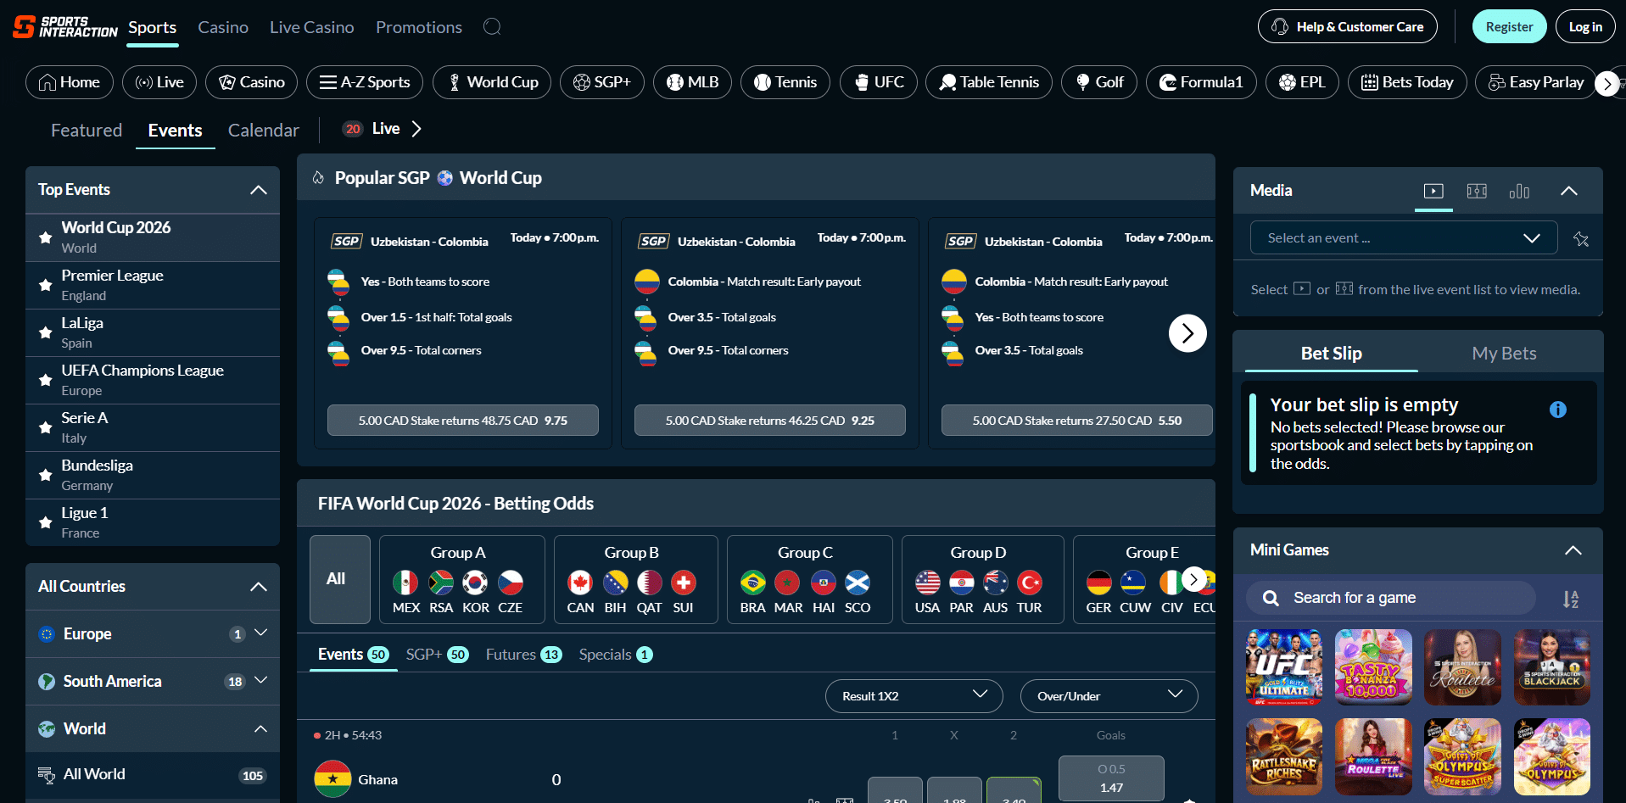Select the Specials 1 tab
The height and width of the screenshot is (803, 1626).
pyautogui.click(x=616, y=655)
